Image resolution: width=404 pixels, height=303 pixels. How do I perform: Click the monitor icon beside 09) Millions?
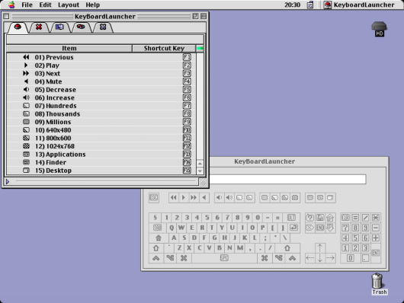26,122
